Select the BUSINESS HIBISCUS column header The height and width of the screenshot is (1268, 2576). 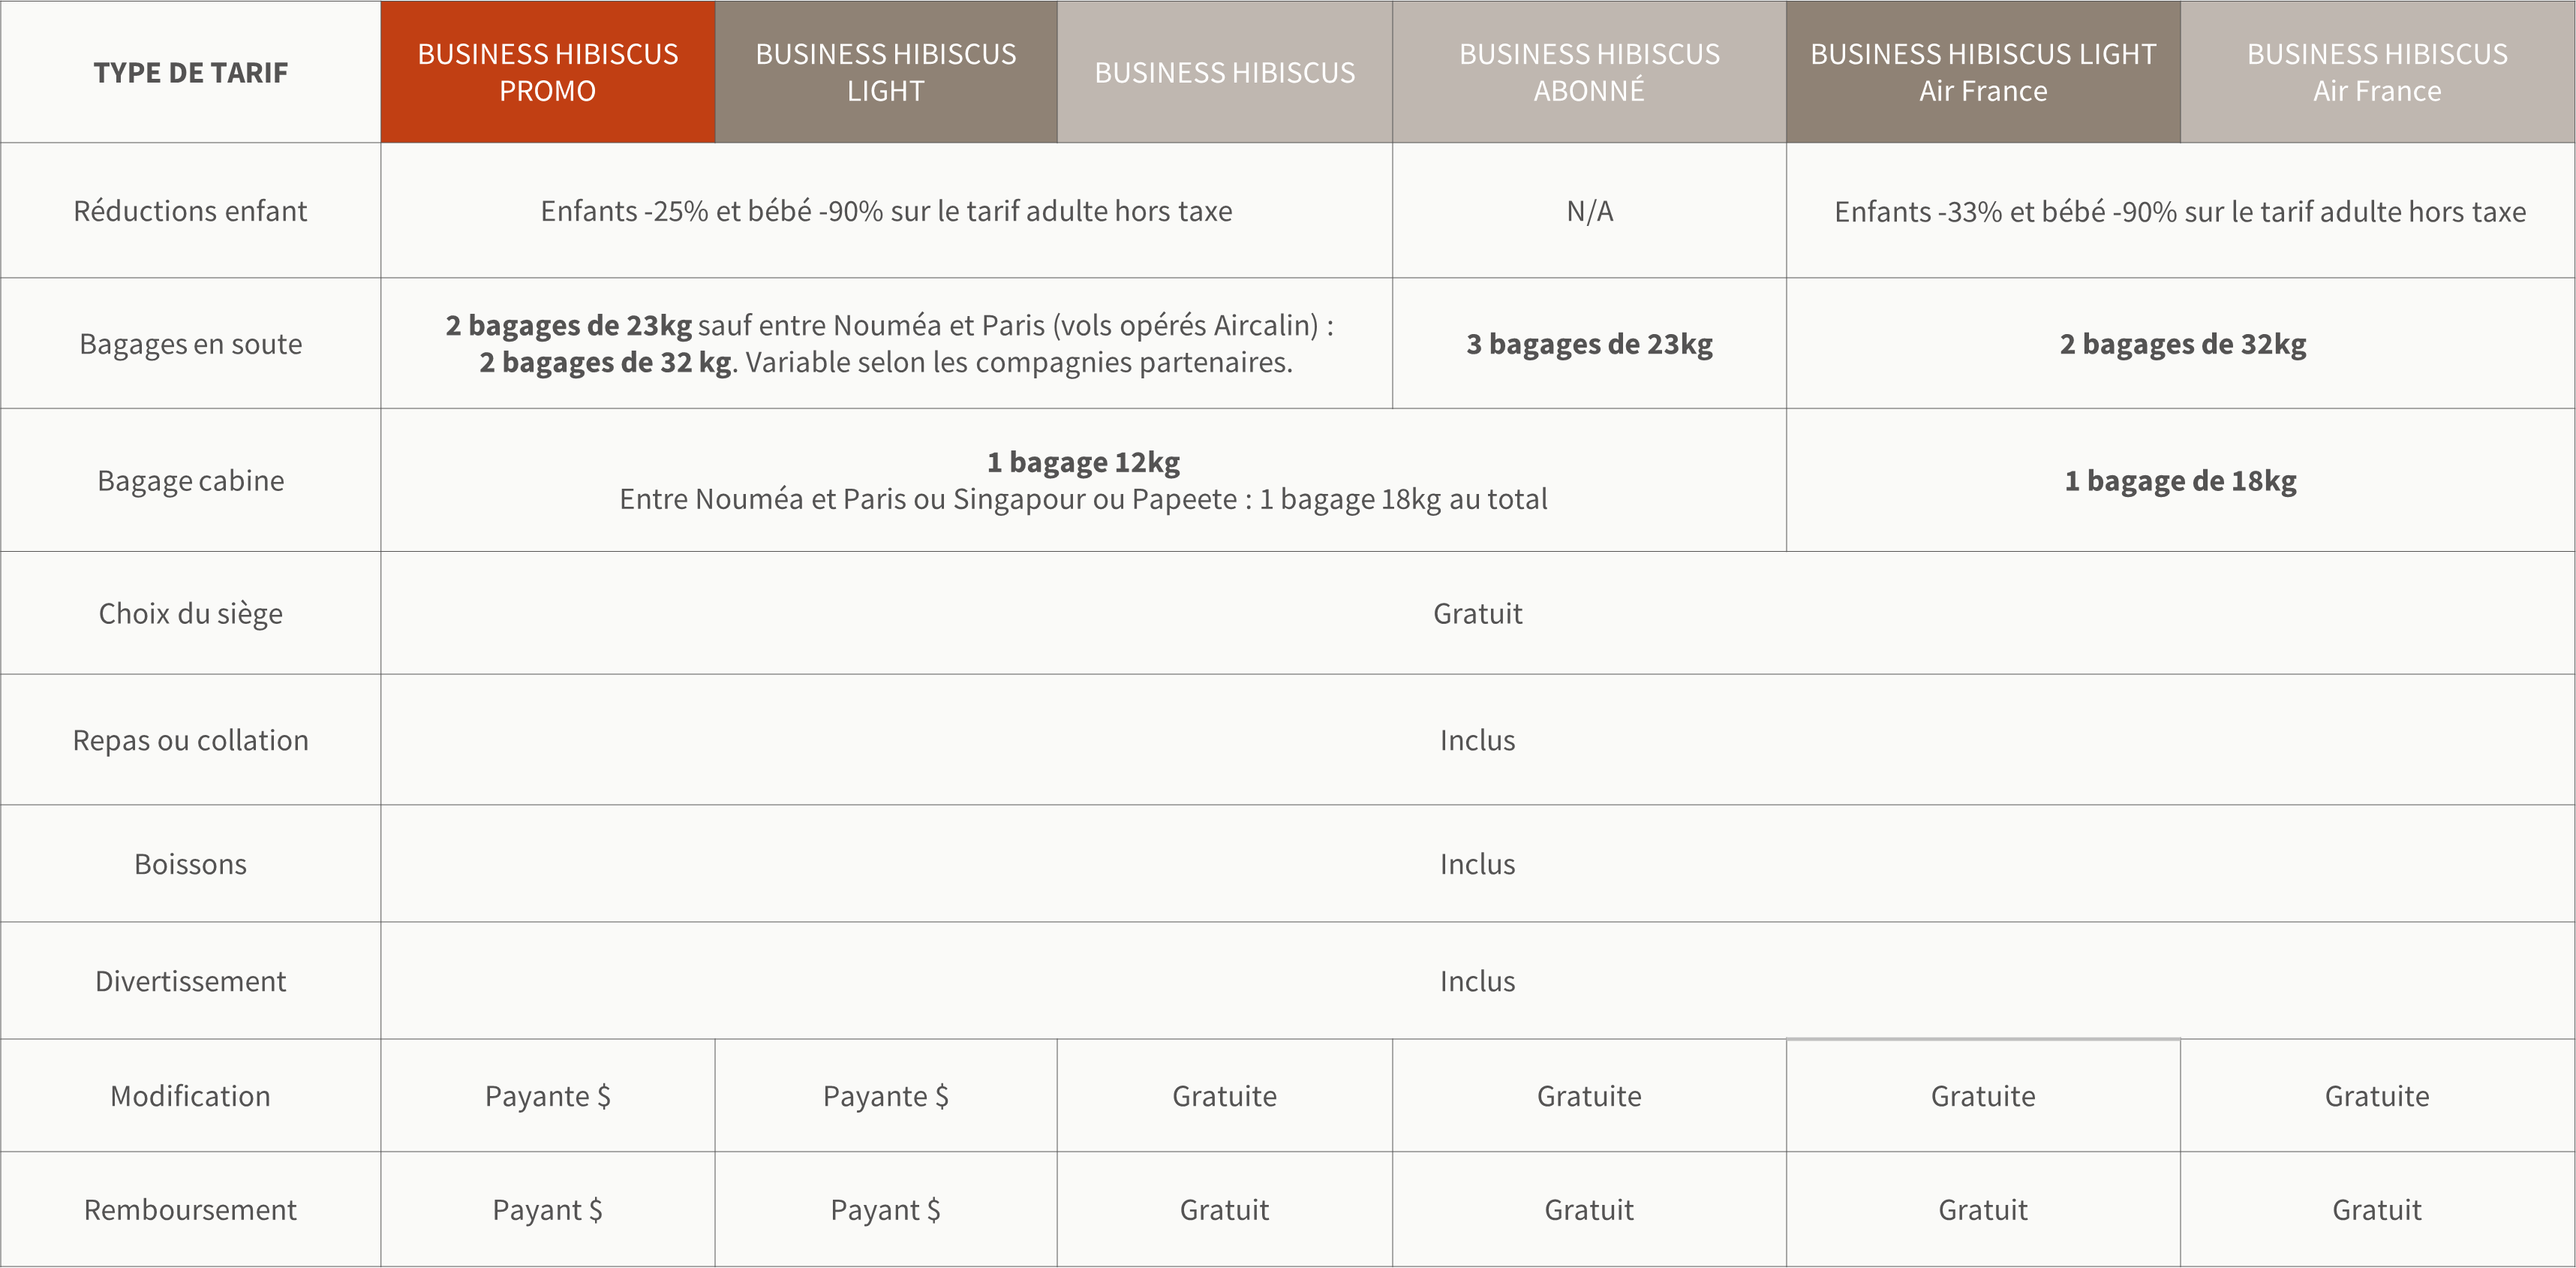coord(1224,72)
